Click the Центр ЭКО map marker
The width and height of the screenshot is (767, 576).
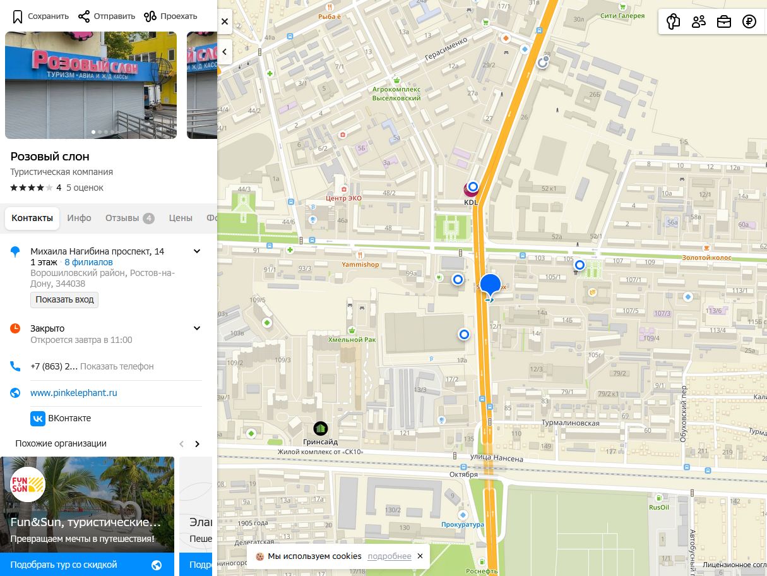click(x=343, y=188)
